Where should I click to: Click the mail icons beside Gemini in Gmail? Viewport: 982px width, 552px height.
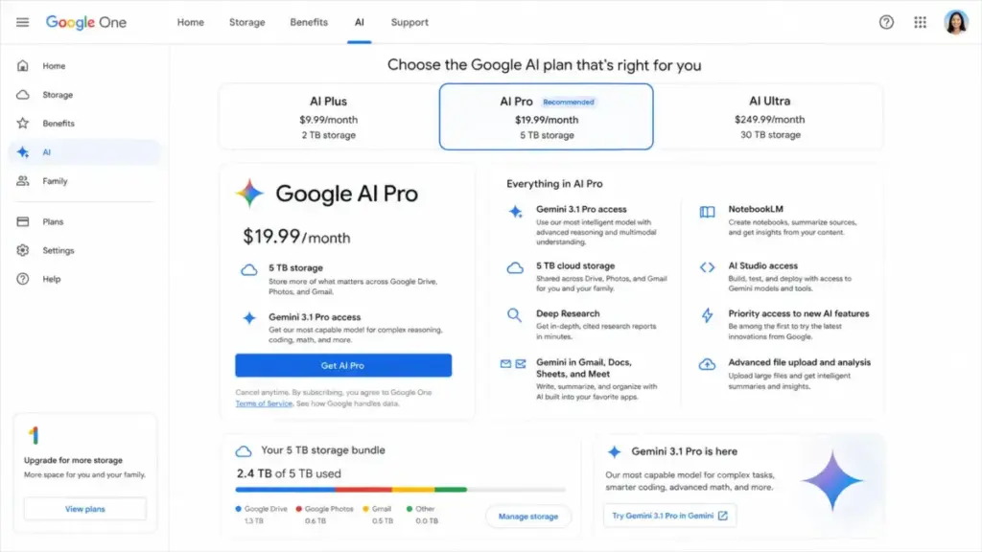(513, 363)
